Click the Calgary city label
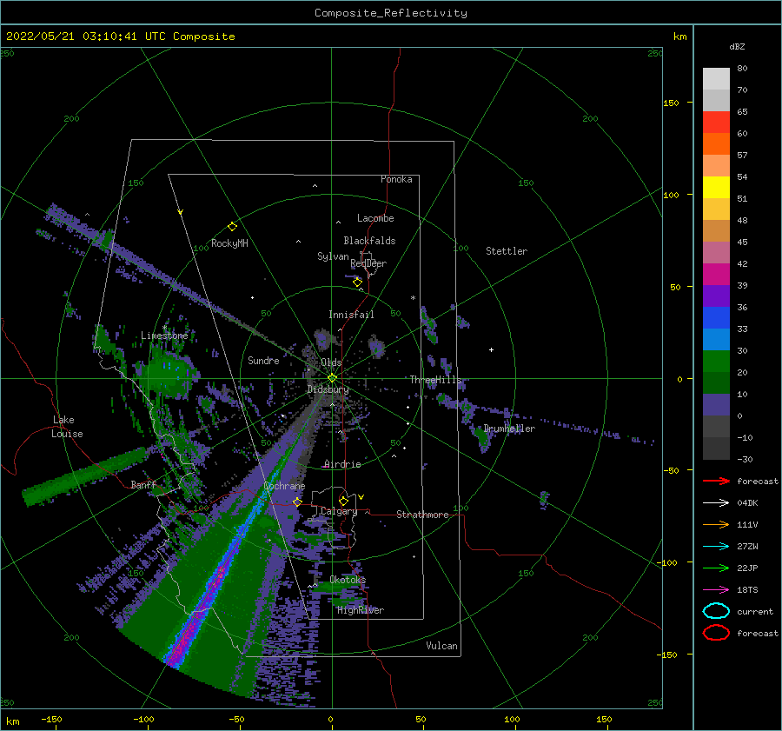This screenshot has width=782, height=731. (x=339, y=511)
